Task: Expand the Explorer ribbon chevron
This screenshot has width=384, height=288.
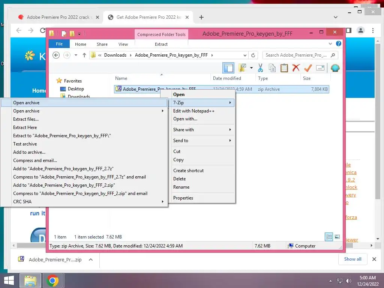Action: (330, 43)
